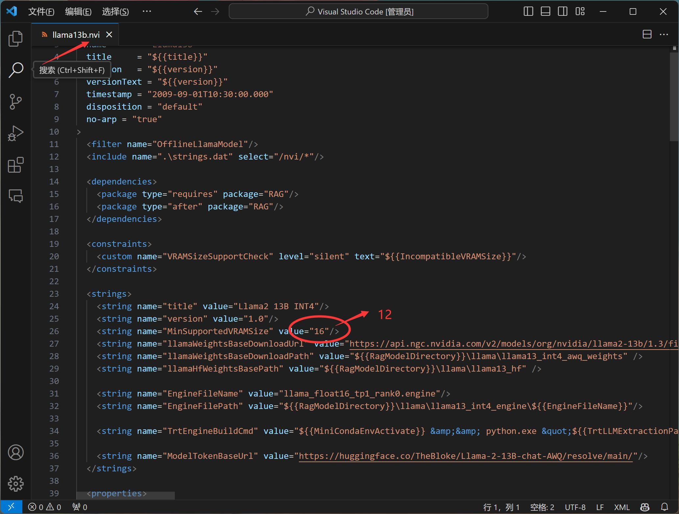
Task: Open the editor more actions ellipsis
Action: pyautogui.click(x=664, y=34)
